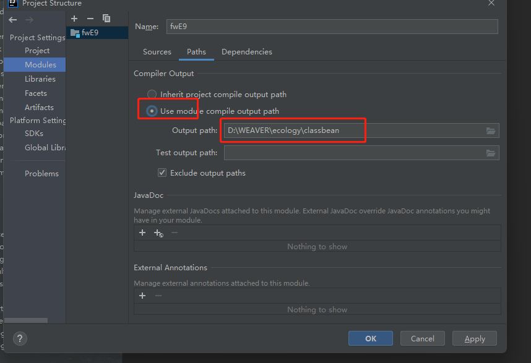Switch to the Sources tab
Screen dimensions: 531x363
tap(157, 52)
